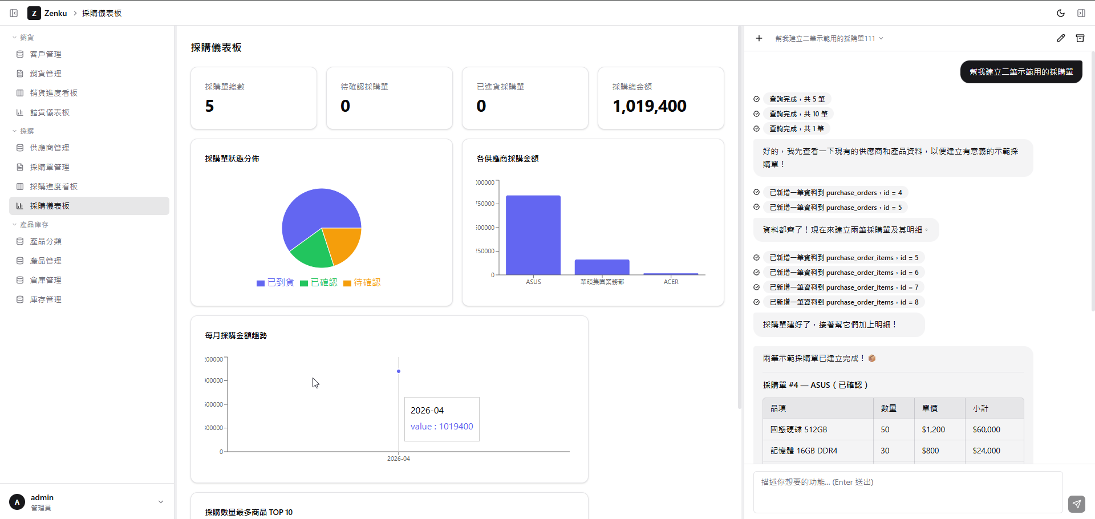Click the purchase_order_items id = 8 chip
1095x519 pixels.
tap(844, 302)
